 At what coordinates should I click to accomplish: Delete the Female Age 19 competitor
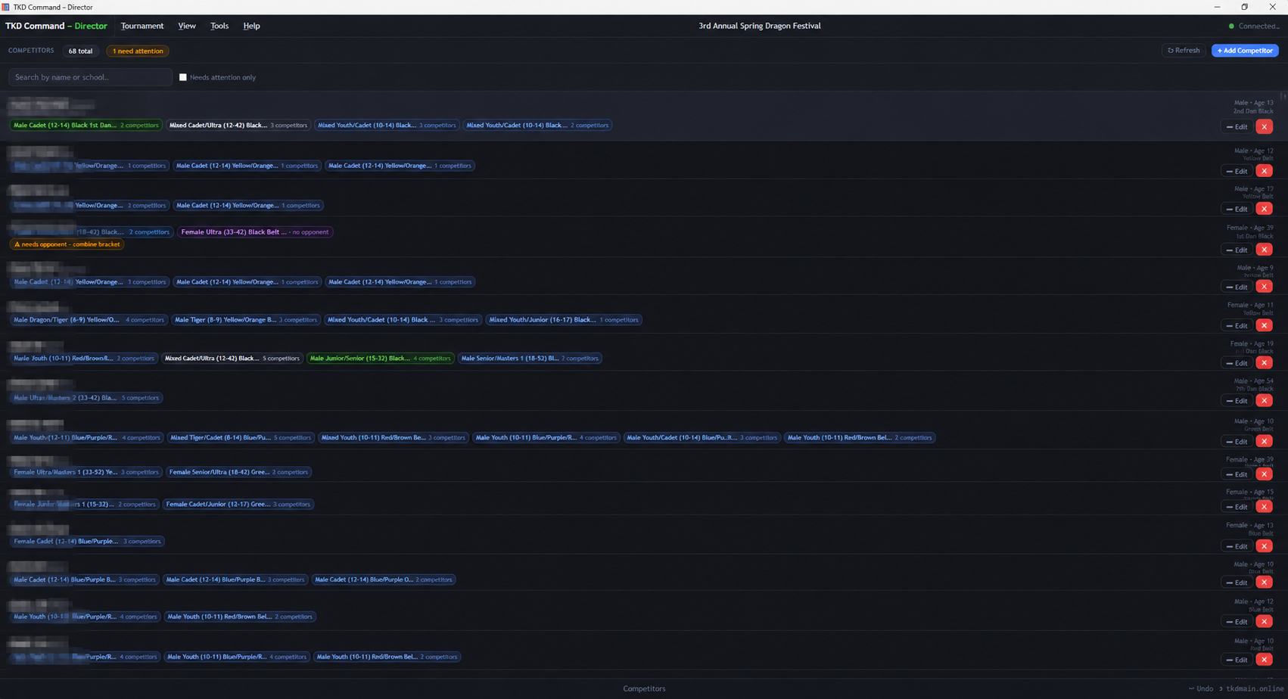(1264, 363)
